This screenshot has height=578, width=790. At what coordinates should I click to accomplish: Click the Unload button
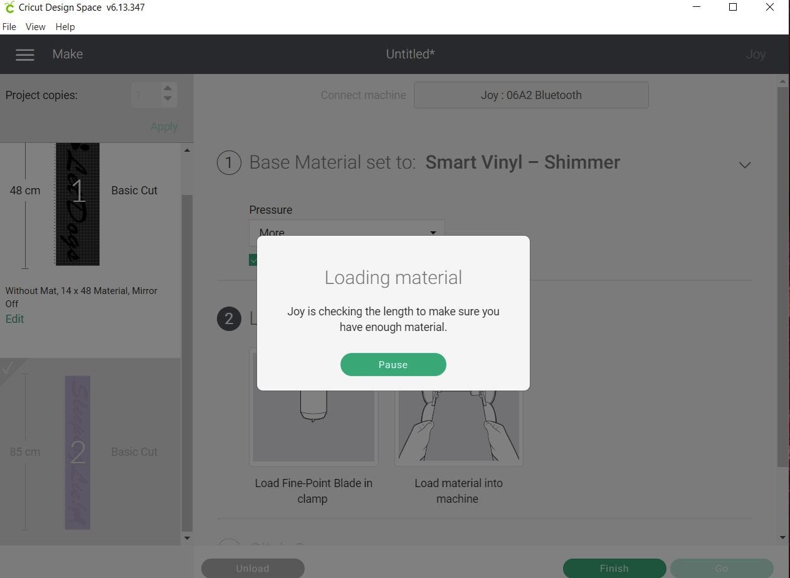click(253, 568)
